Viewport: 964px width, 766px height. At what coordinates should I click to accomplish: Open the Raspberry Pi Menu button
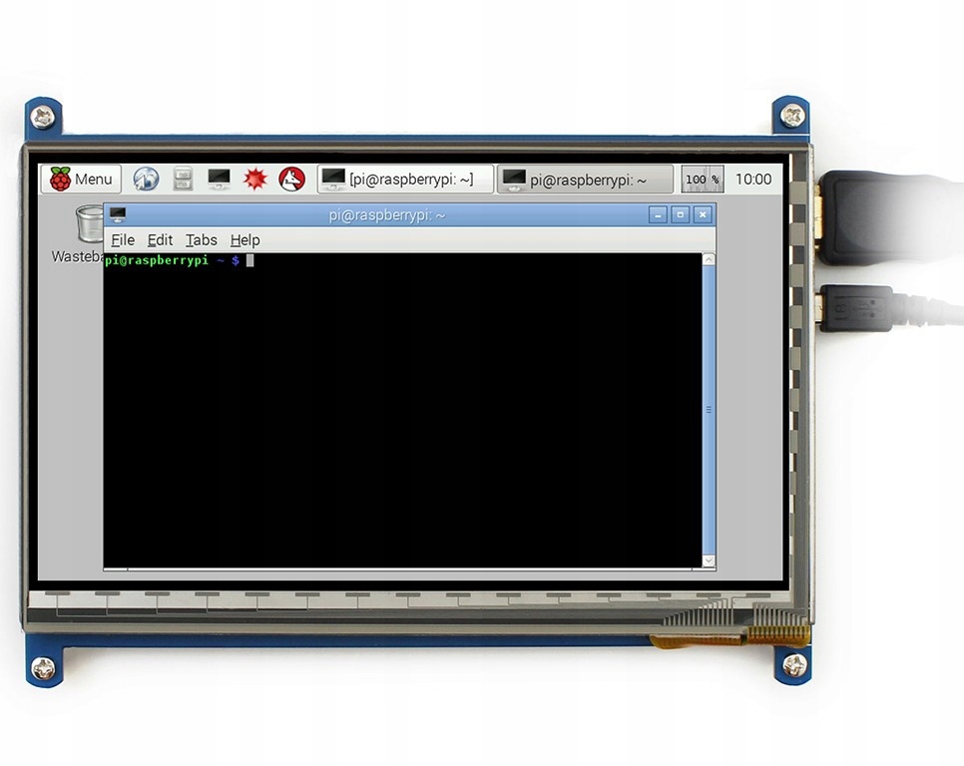coord(81,179)
